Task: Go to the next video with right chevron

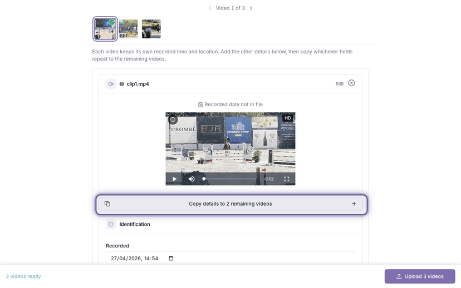Action: click(x=251, y=8)
